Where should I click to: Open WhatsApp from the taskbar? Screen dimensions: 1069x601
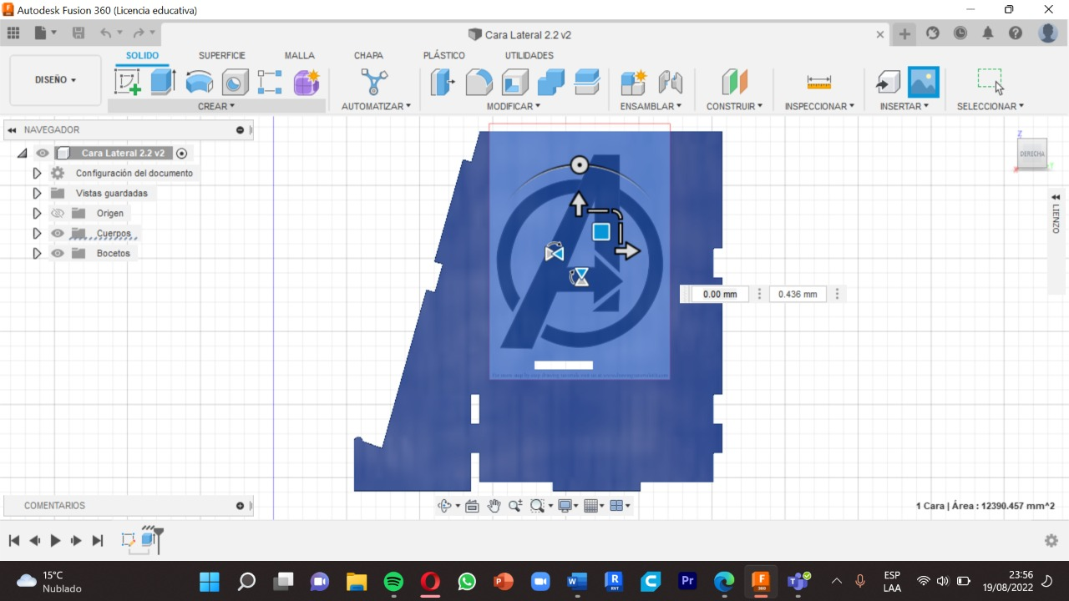(467, 581)
